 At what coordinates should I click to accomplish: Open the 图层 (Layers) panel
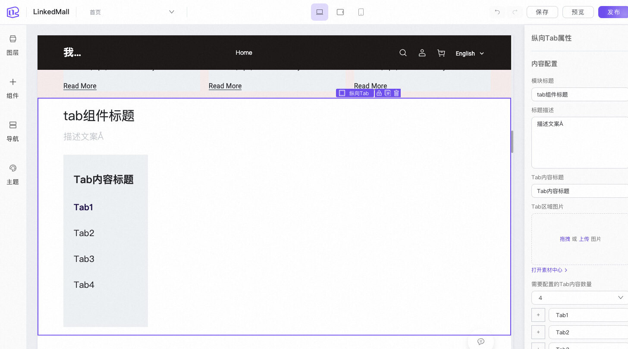tap(13, 45)
